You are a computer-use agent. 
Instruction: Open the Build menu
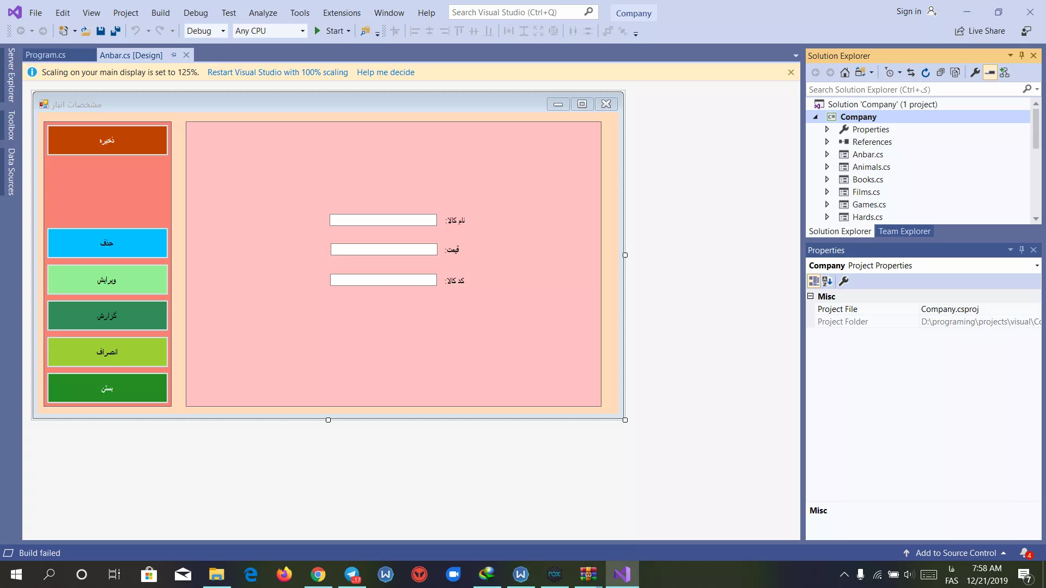(x=160, y=13)
